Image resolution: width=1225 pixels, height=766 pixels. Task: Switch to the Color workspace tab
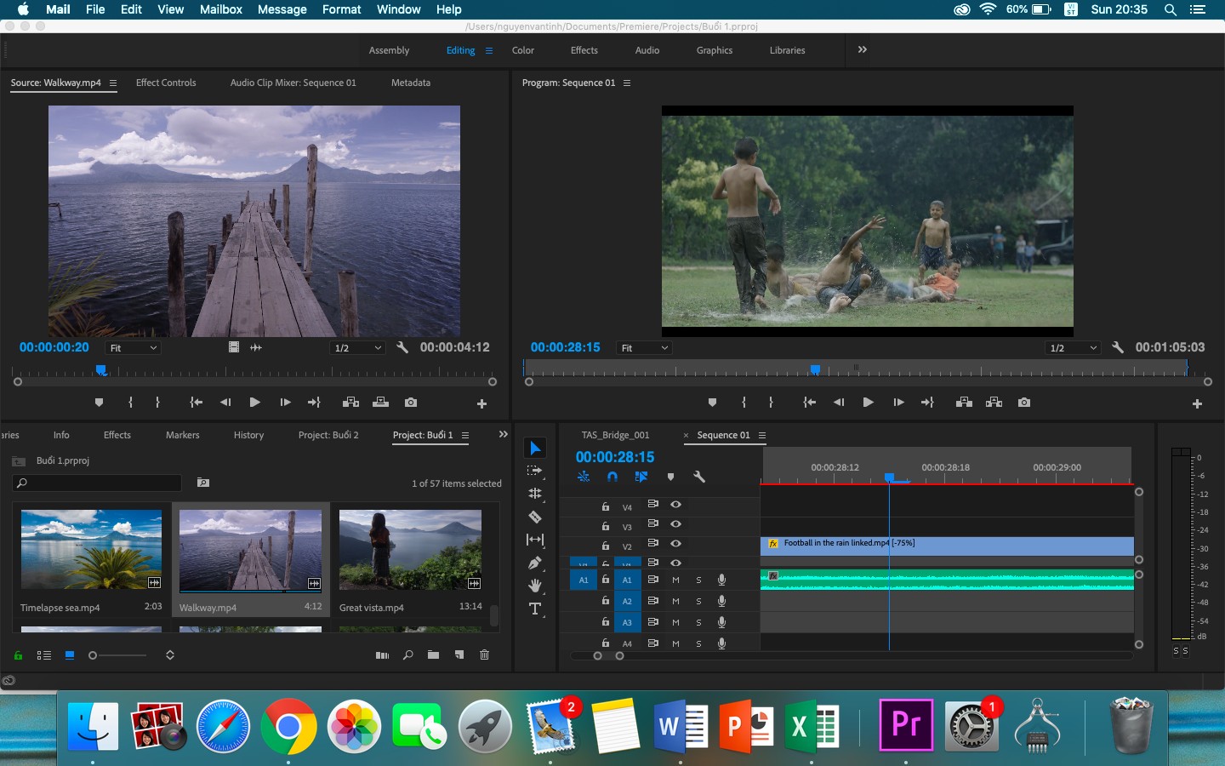pos(523,50)
